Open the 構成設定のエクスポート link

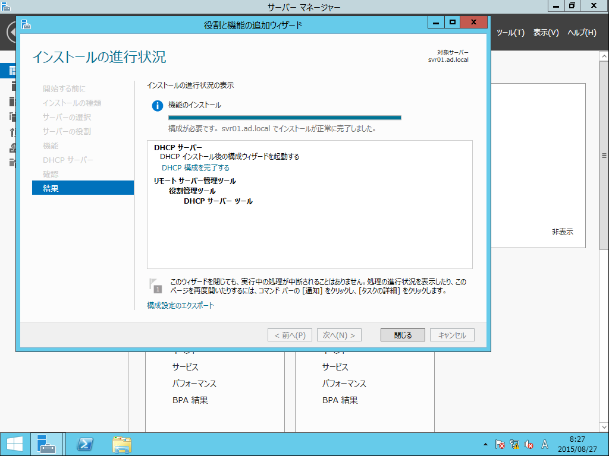tap(180, 306)
